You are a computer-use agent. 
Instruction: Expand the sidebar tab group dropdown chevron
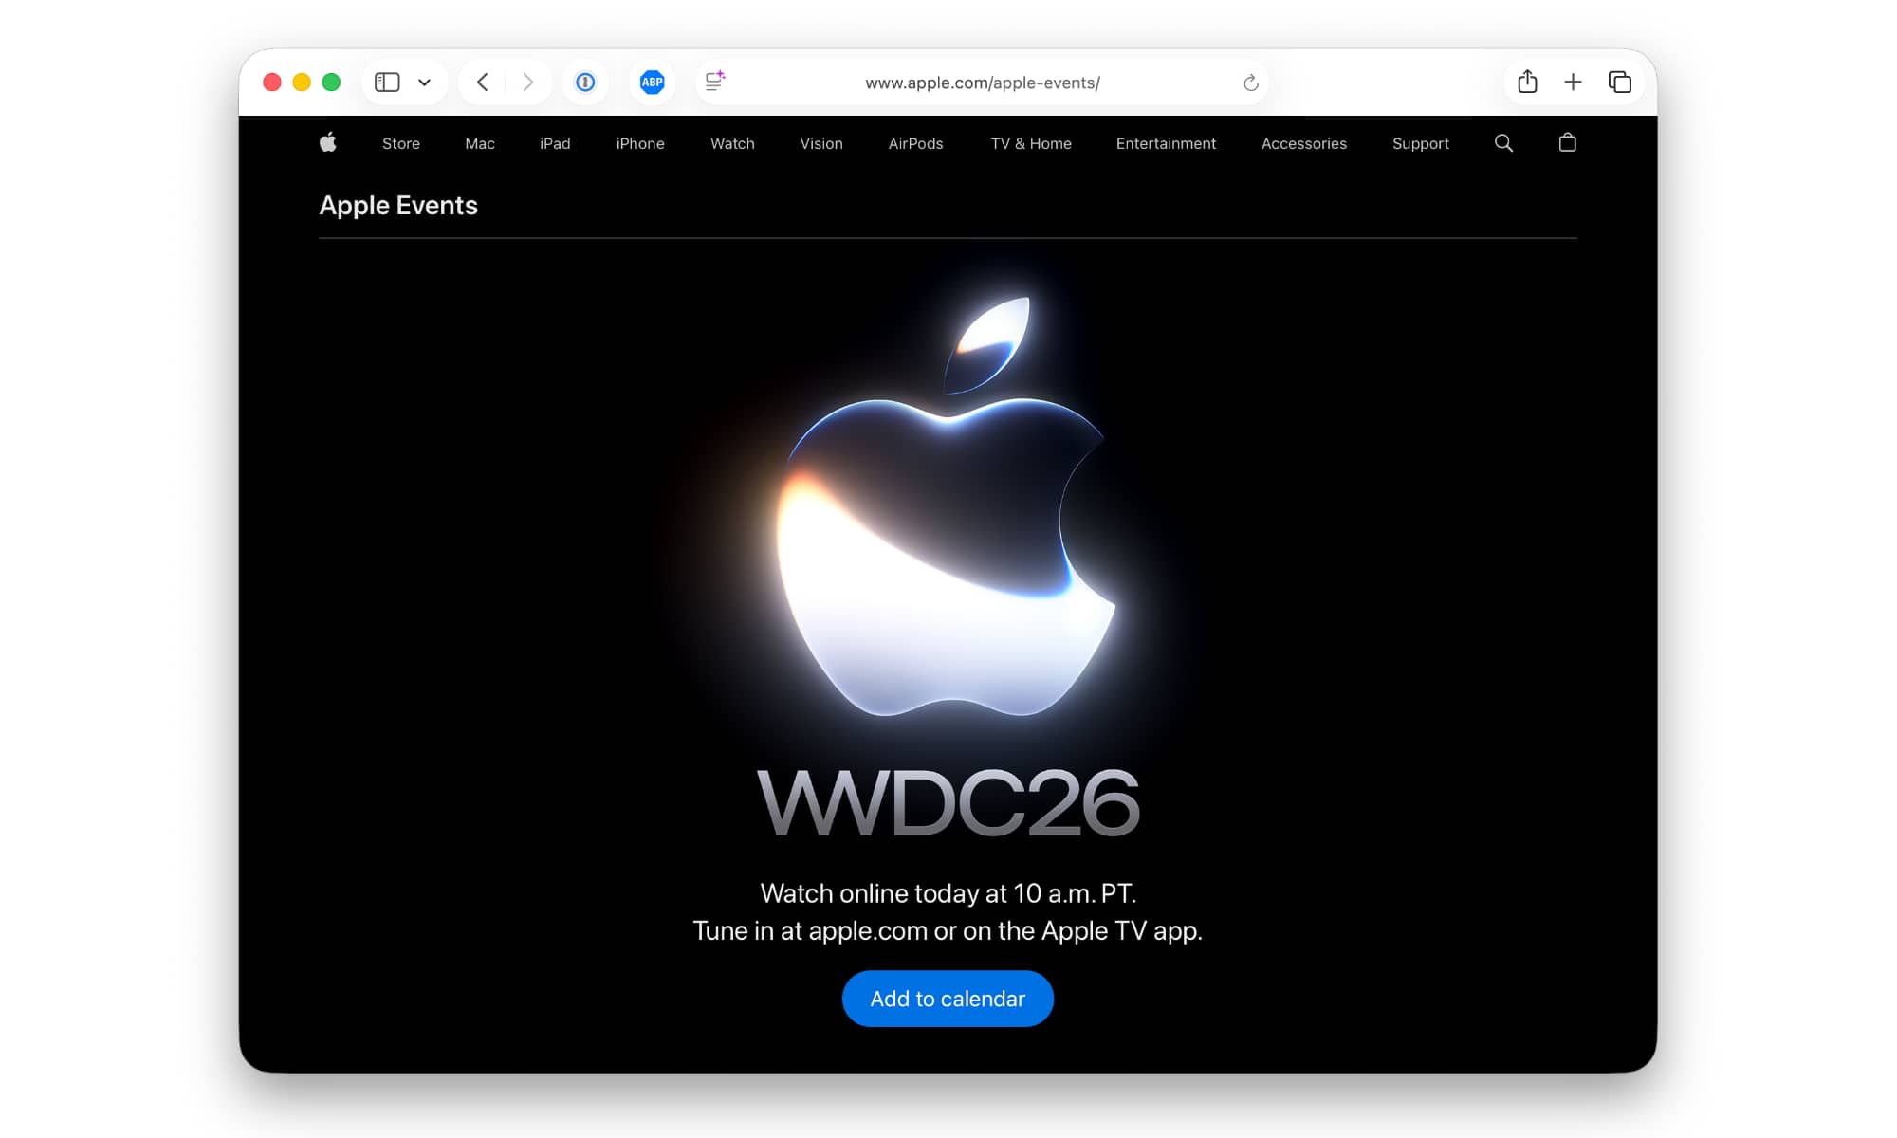pyautogui.click(x=424, y=83)
